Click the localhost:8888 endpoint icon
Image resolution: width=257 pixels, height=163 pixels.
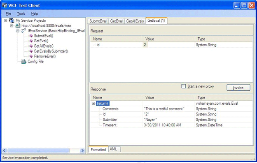click(18, 25)
